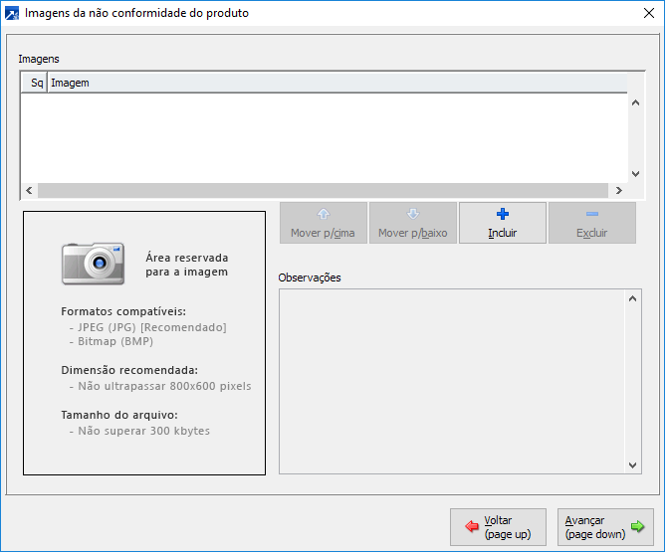Click the 'Formatos compatíveis:' heading
The width and height of the screenshot is (669, 554).
(124, 312)
